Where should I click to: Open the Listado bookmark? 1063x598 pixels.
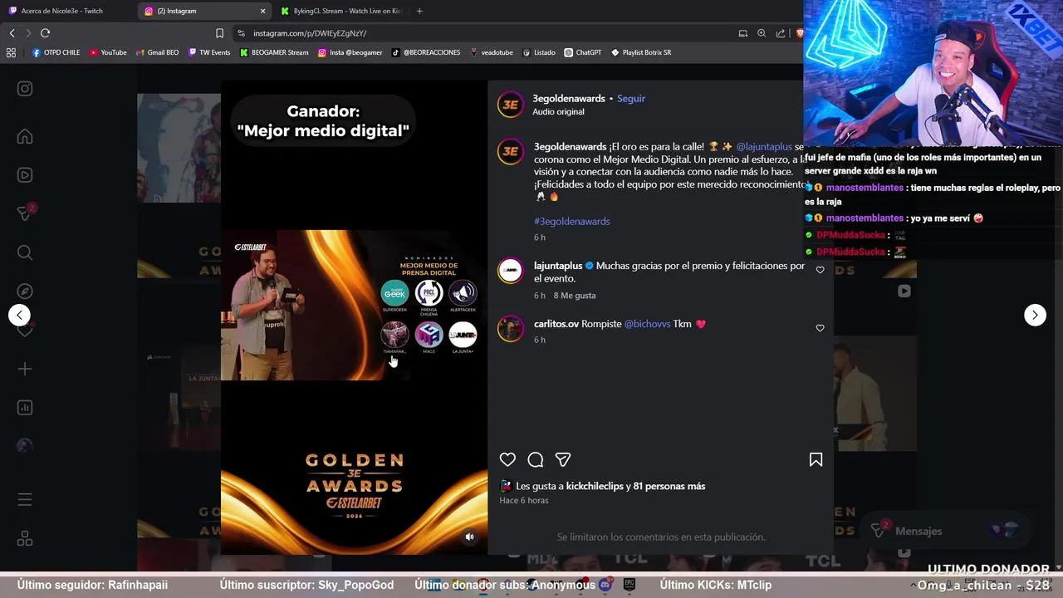pos(539,52)
